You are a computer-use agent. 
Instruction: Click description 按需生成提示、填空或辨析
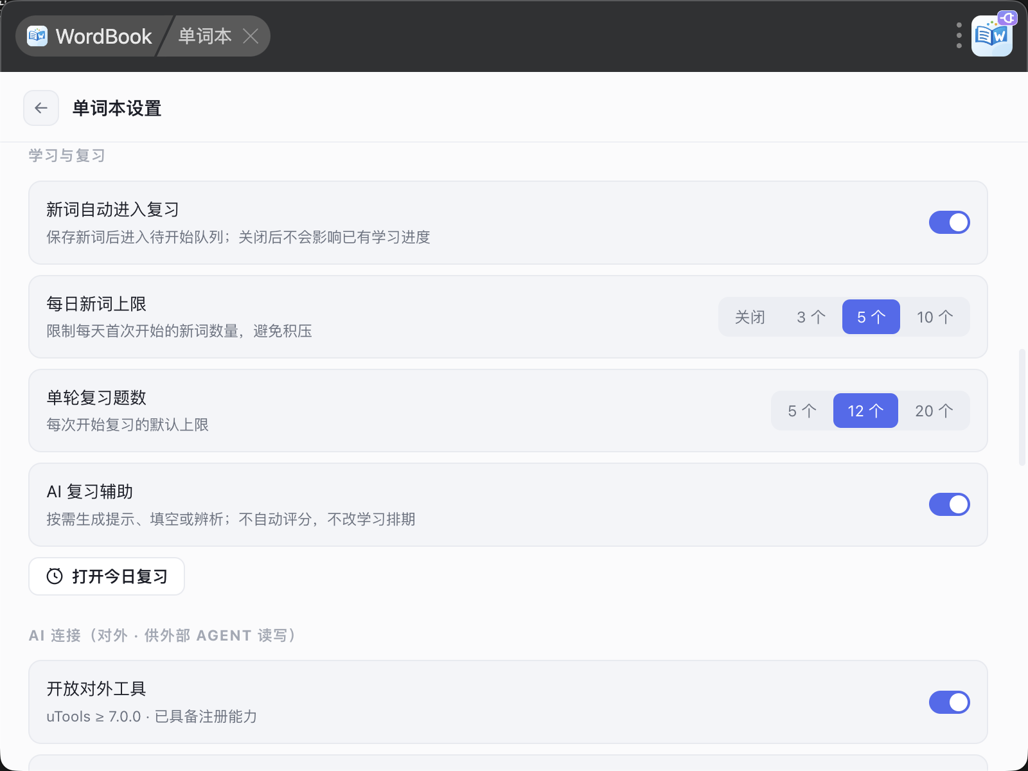231,519
